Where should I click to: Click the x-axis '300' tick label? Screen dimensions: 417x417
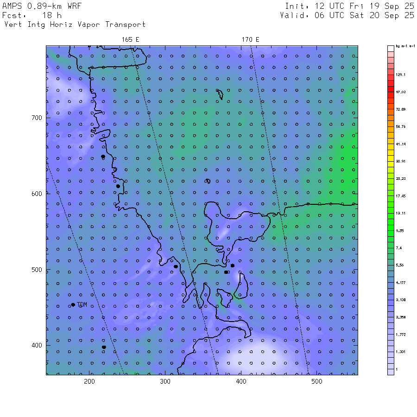(165, 381)
